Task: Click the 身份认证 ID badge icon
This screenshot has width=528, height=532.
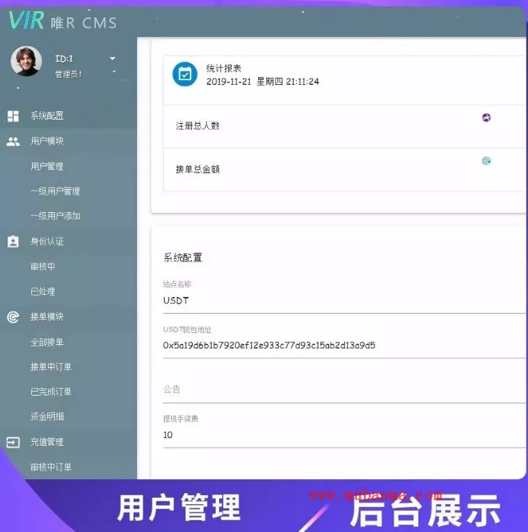Action: tap(13, 241)
